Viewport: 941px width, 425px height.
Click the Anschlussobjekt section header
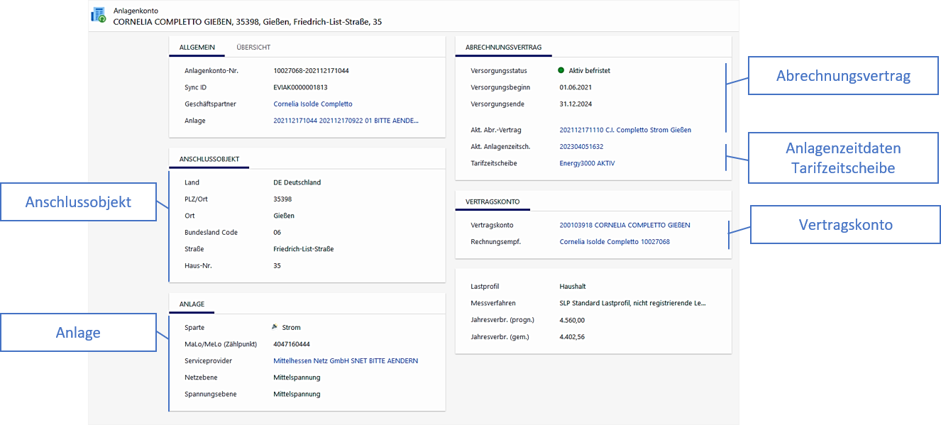(x=209, y=159)
